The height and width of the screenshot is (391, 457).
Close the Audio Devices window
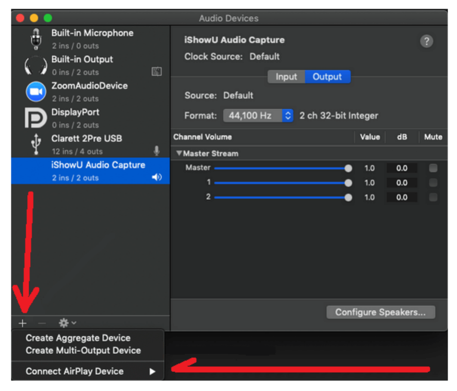tap(20, 18)
